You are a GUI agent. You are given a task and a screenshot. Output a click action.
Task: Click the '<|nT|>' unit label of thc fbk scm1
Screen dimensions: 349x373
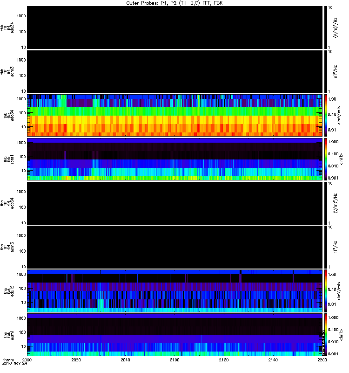(342, 335)
